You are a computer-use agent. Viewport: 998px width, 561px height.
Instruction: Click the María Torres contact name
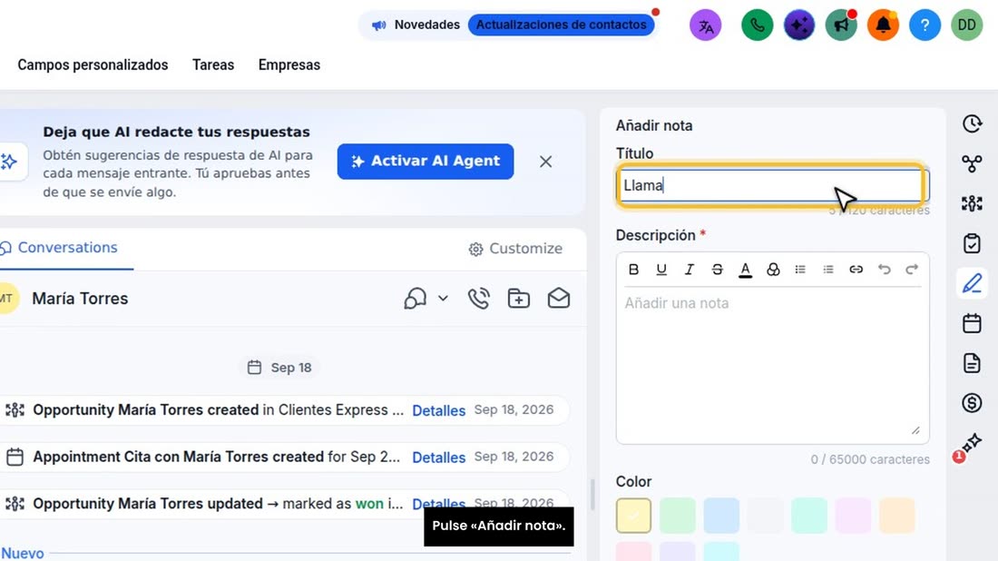[x=80, y=299]
